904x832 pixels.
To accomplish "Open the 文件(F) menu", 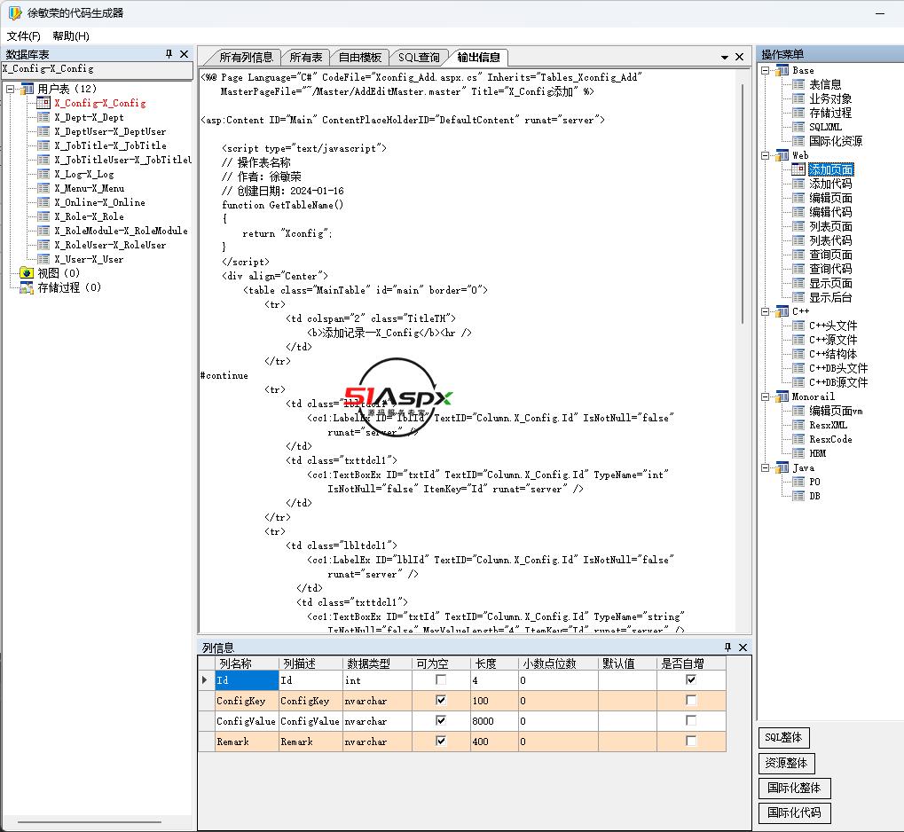I will tap(24, 35).
